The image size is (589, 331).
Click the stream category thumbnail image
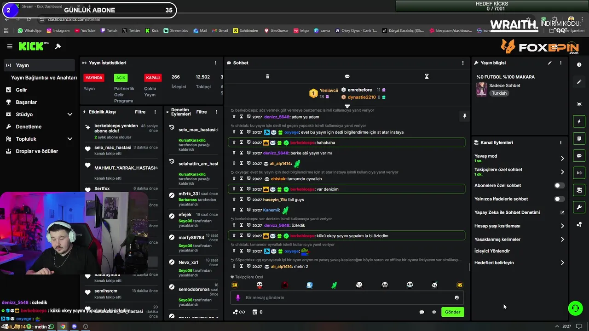pyautogui.click(x=481, y=89)
